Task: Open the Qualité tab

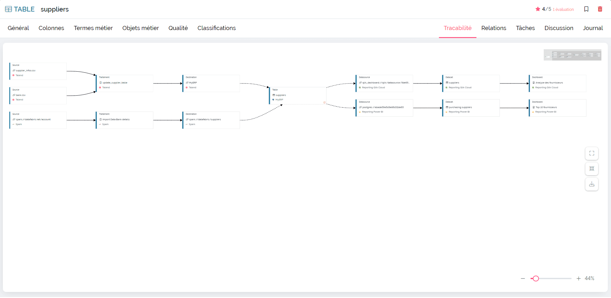Action: pos(178,28)
